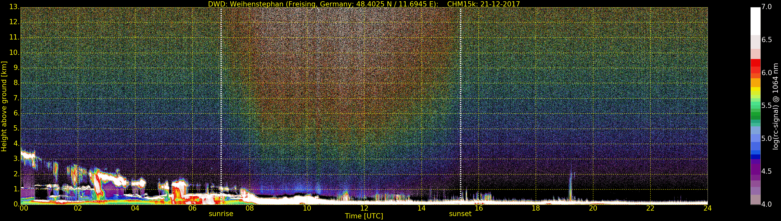Click the 20 tick on time axis

tap(593, 208)
